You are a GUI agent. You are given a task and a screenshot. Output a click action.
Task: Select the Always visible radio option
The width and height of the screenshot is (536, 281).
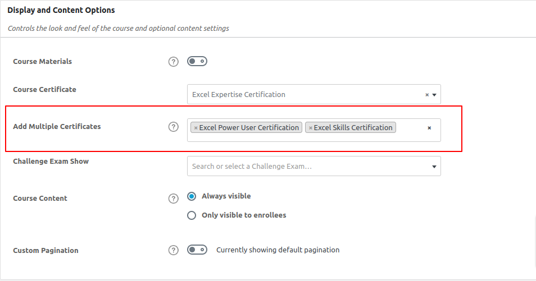coord(192,196)
